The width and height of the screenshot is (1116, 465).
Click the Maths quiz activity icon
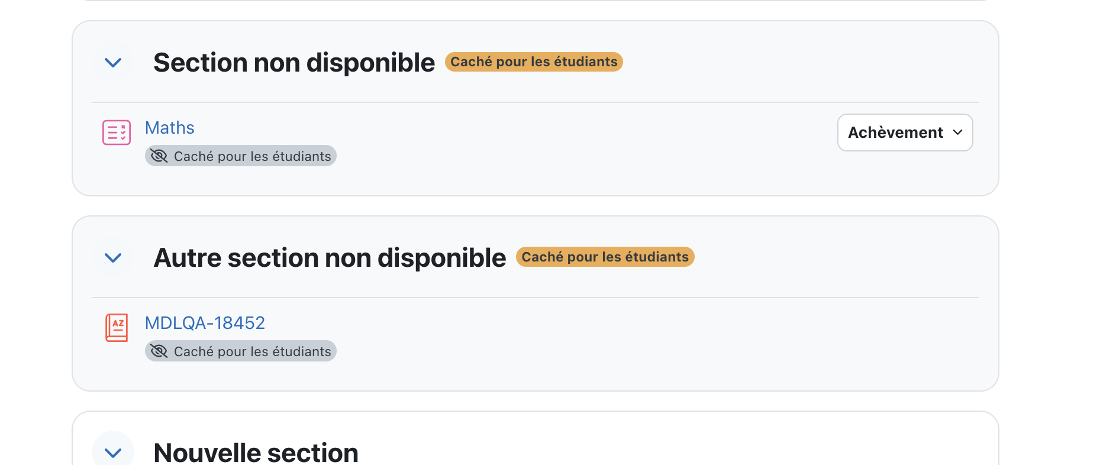(117, 133)
